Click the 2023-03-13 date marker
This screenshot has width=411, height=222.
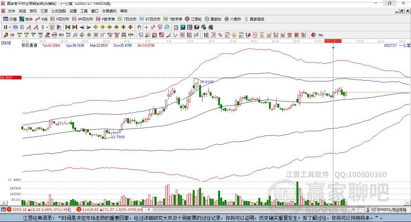[x=333, y=41]
